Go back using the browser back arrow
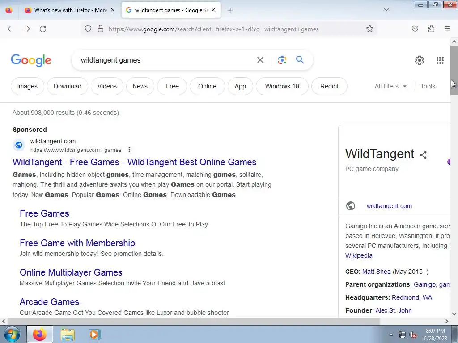458x343 pixels. [11, 29]
